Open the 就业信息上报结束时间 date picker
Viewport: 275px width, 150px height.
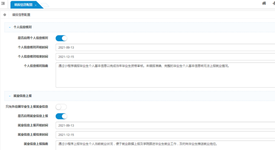102,135
